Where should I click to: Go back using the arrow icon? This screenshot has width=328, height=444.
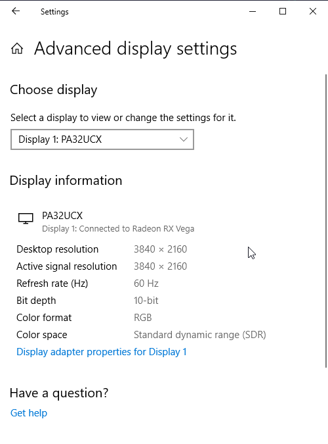[16, 11]
